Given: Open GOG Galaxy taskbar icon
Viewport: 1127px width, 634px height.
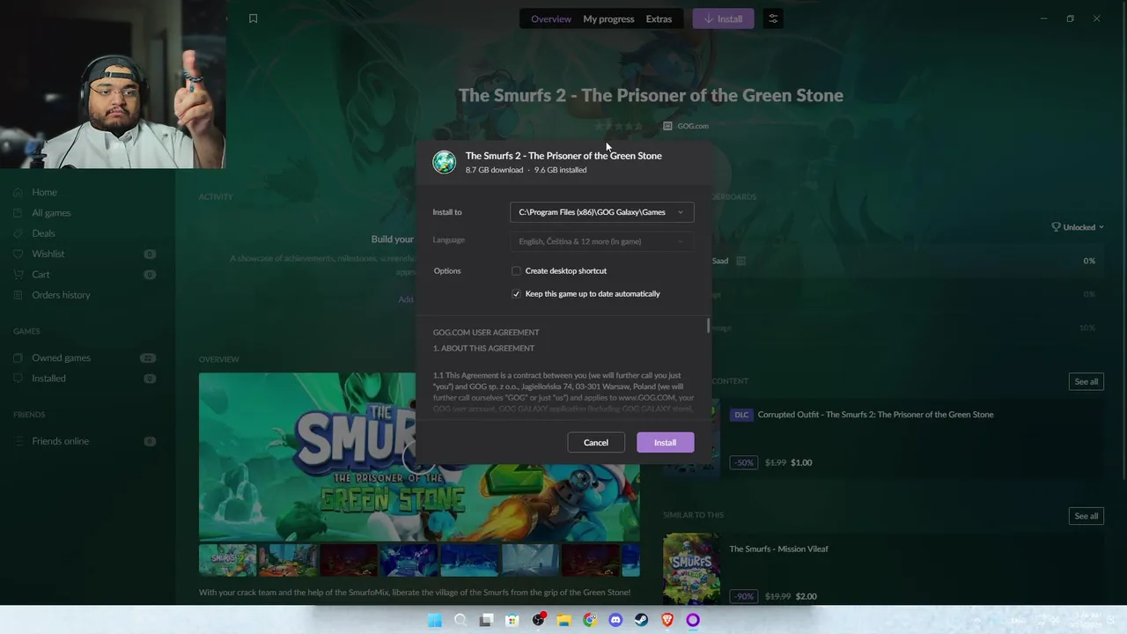Looking at the screenshot, I should 693,620.
